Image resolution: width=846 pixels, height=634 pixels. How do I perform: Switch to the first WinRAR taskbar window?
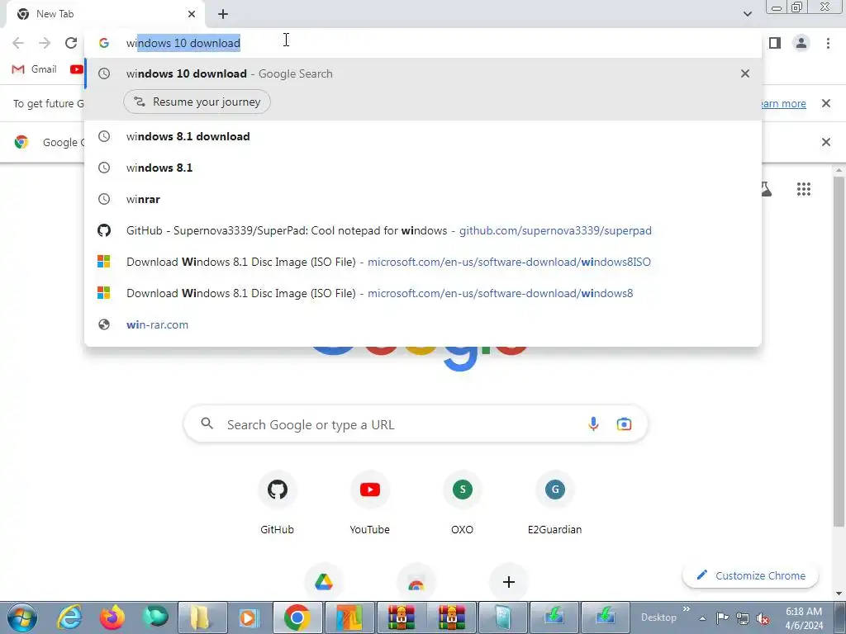[401, 617]
